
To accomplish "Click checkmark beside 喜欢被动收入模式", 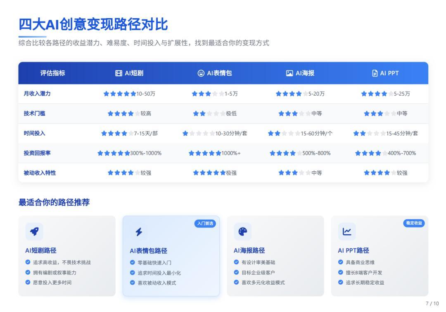I will point(132,283).
